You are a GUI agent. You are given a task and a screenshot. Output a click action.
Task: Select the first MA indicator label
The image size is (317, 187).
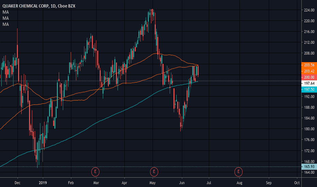[x=6, y=12]
